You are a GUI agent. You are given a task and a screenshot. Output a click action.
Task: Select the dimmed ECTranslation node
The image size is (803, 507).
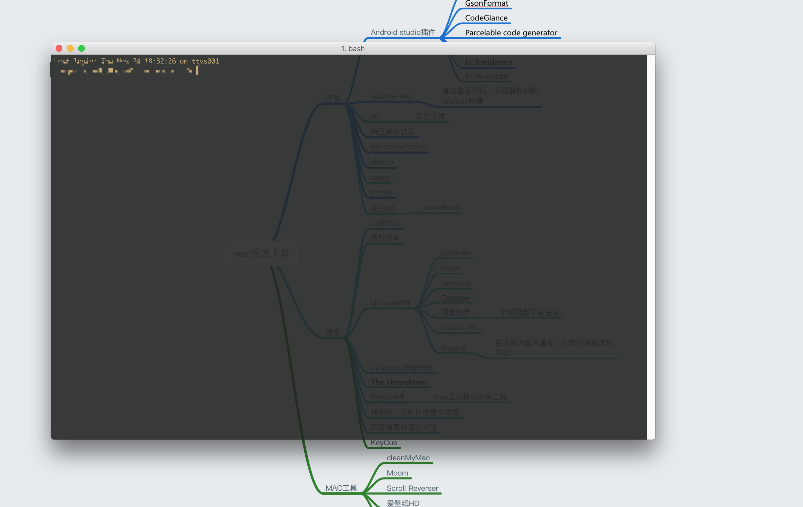coord(489,62)
